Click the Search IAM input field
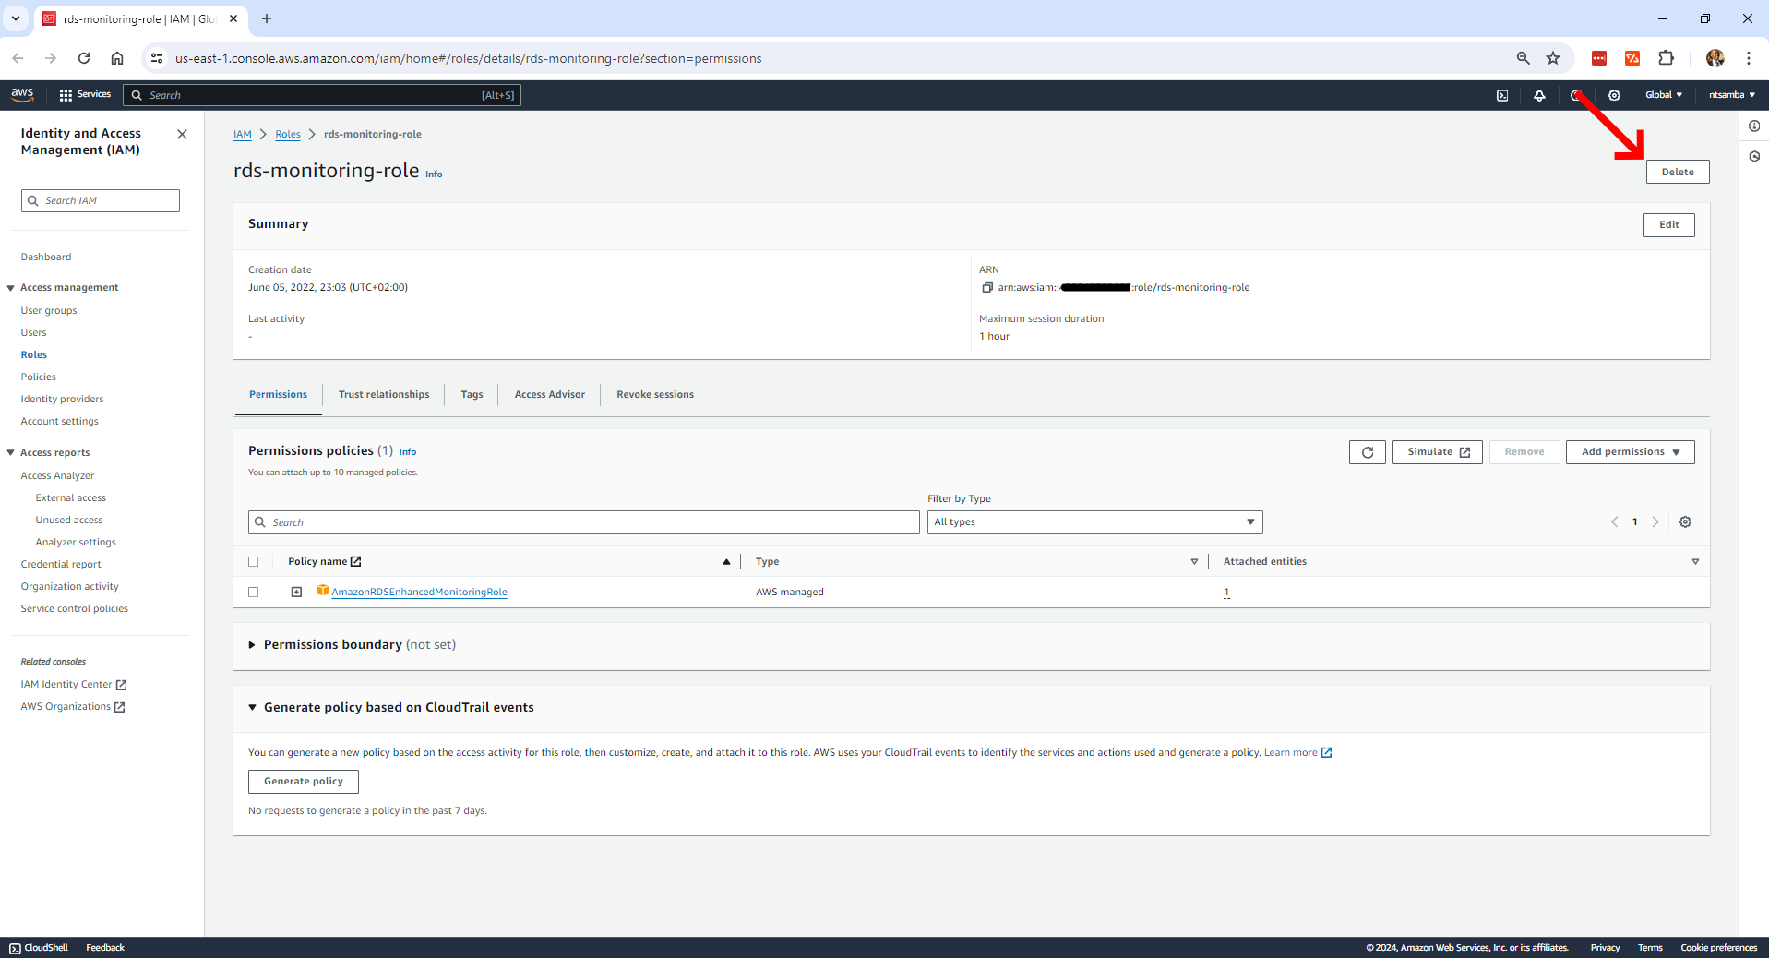This screenshot has width=1769, height=958. pyautogui.click(x=101, y=201)
